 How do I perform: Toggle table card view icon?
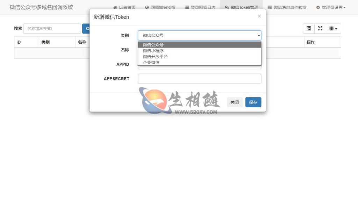309,29
